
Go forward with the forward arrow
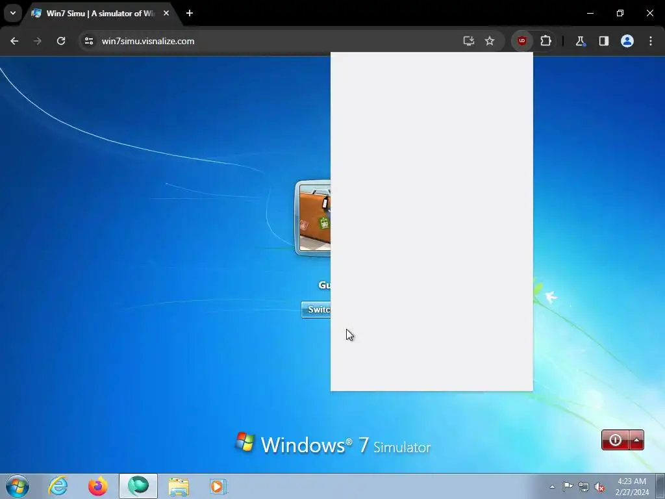pos(38,41)
